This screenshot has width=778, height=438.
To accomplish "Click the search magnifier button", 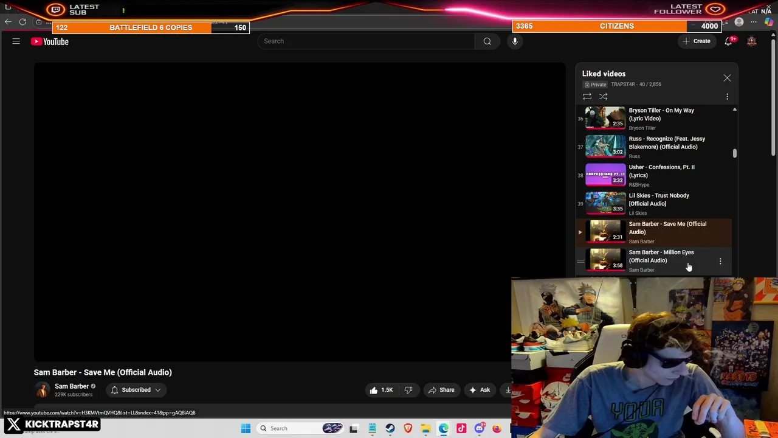I will (487, 41).
